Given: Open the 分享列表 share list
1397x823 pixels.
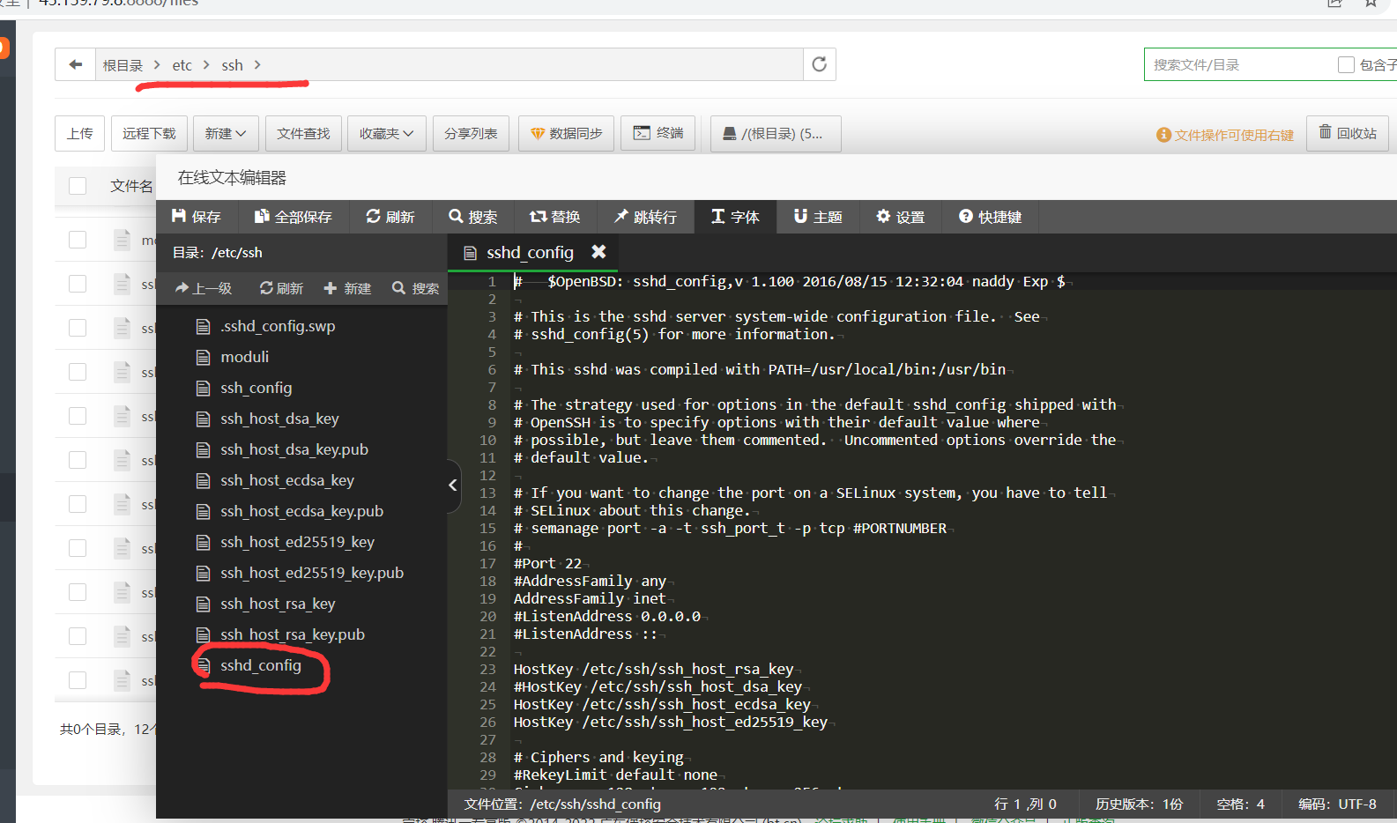Looking at the screenshot, I should pyautogui.click(x=471, y=133).
